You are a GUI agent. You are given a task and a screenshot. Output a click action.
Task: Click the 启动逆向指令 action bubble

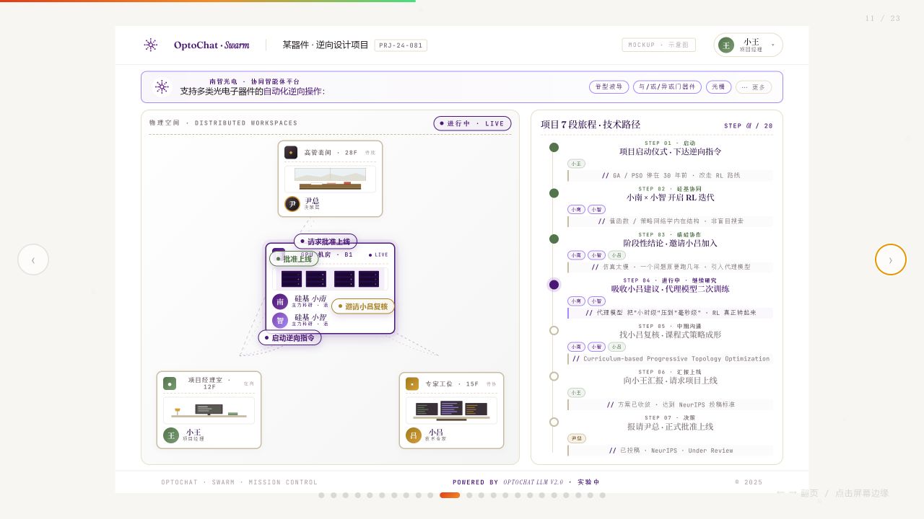pyautogui.click(x=289, y=337)
